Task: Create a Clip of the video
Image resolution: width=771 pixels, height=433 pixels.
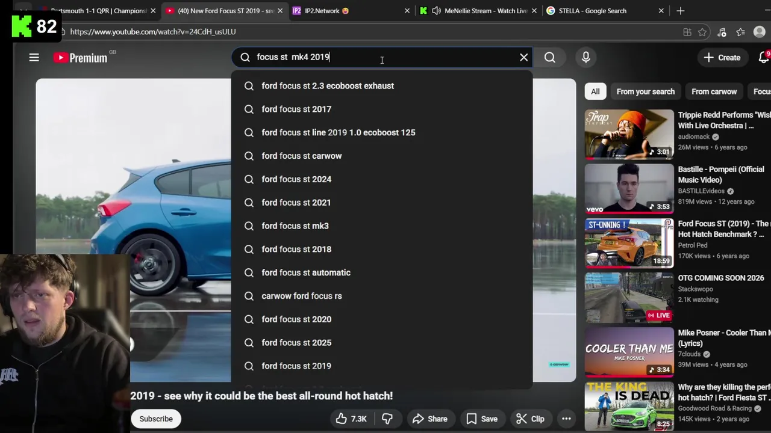Action: click(x=530, y=419)
